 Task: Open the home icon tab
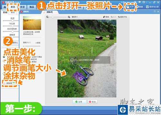pyautogui.click(x=5, y=7)
